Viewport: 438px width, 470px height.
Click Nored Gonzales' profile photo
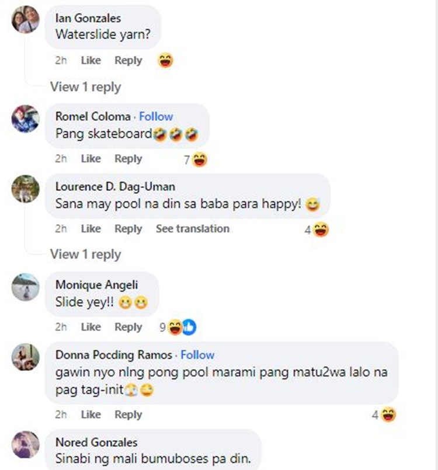(25, 444)
